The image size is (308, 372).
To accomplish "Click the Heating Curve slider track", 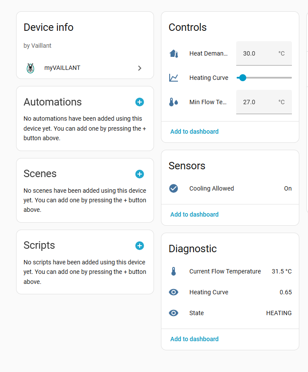I will click(270, 78).
